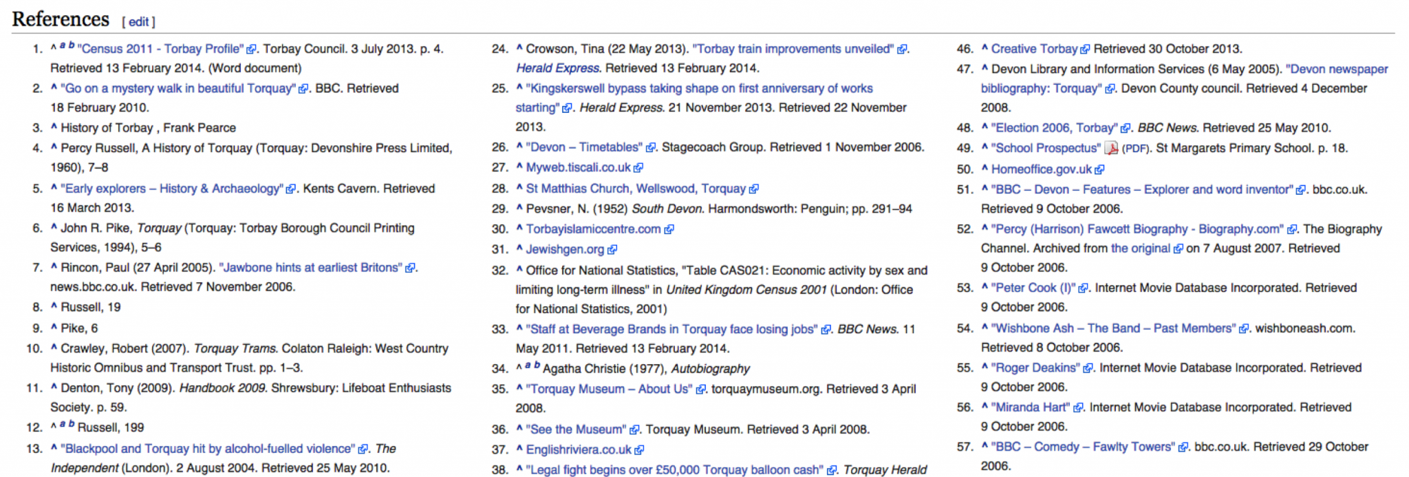Click superscript 'a' of Russell, 199
Viewport: 1409px width, 477px height.
click(x=62, y=425)
